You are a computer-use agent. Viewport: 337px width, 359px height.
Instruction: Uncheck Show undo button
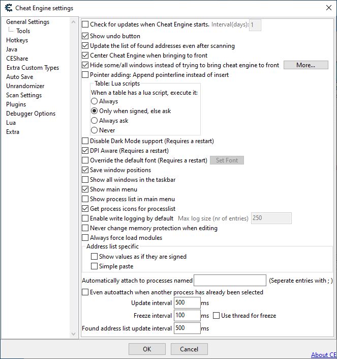point(85,36)
